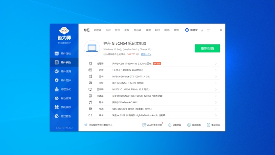Switch to the 网卡 tab
The width and height of the screenshot is (275, 155).
[x=158, y=30]
